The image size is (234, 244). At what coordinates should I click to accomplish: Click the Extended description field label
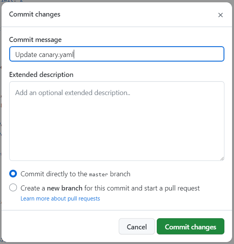41,74
